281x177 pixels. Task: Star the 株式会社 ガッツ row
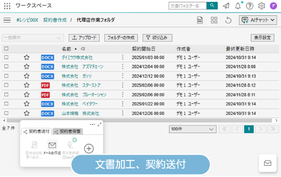coord(27,76)
